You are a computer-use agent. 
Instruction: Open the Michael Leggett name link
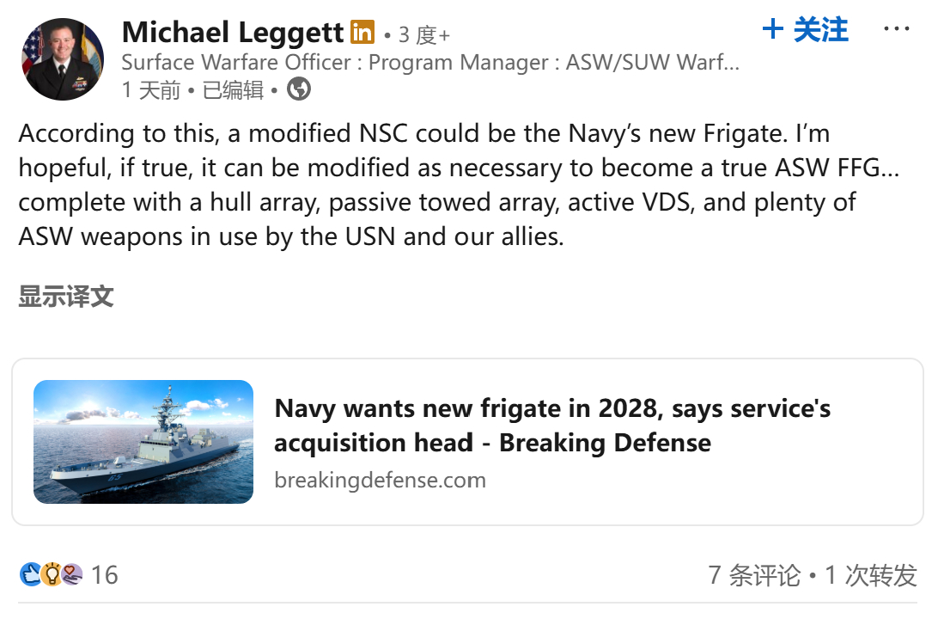[x=234, y=33]
